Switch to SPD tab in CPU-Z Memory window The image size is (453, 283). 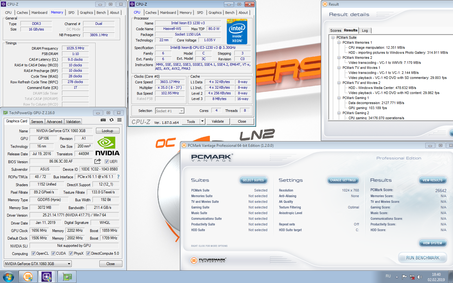(x=71, y=13)
